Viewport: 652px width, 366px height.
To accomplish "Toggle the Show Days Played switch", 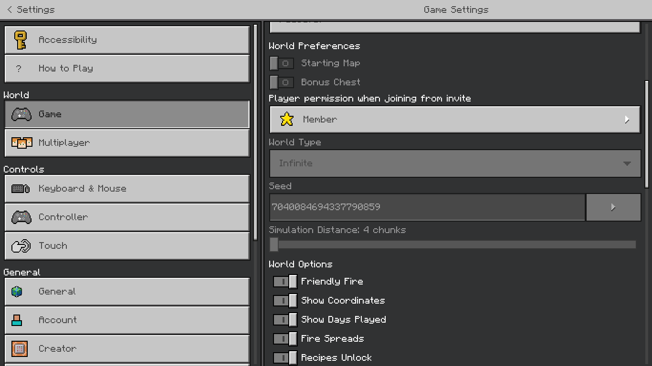I will (x=285, y=320).
